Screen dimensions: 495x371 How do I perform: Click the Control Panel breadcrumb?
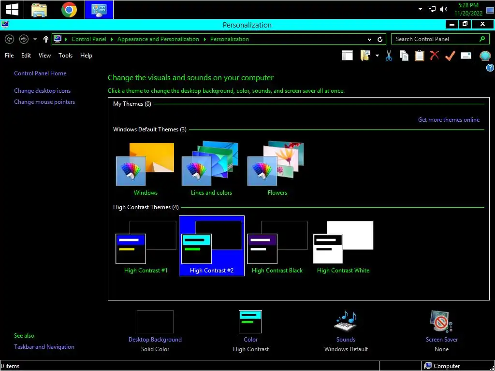[x=89, y=39]
